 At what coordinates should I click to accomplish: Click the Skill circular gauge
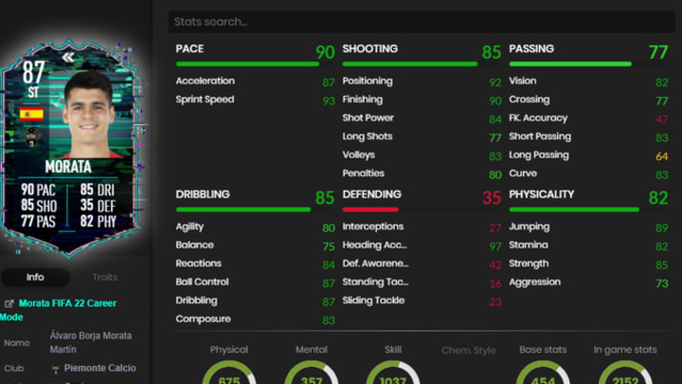point(393,373)
